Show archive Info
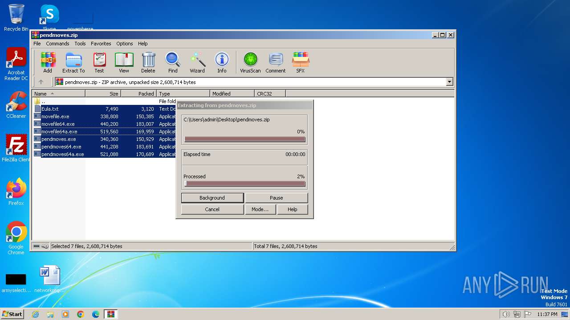The image size is (570, 320). [222, 62]
